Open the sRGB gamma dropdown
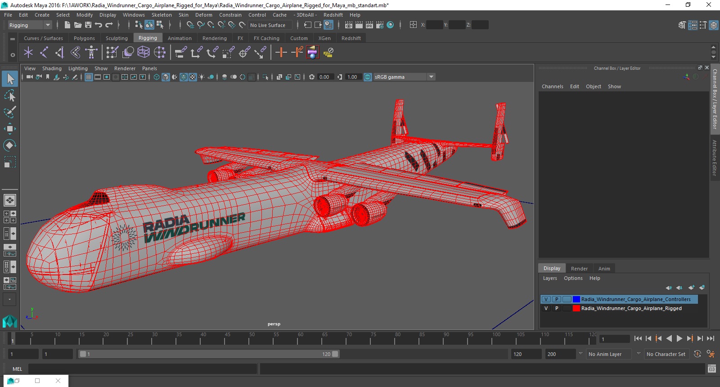This screenshot has width=720, height=387. 404,77
